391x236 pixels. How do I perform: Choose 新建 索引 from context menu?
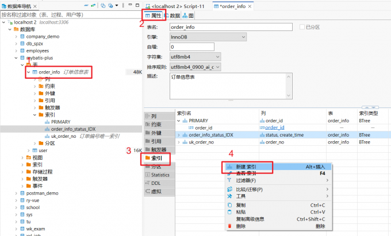[x=246, y=167]
